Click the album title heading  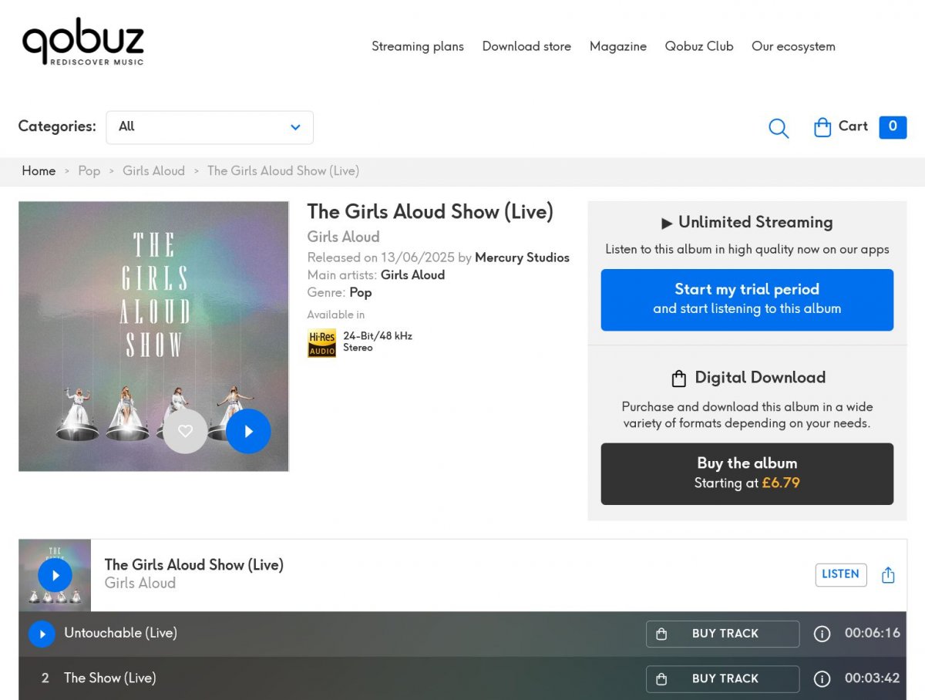pos(430,212)
